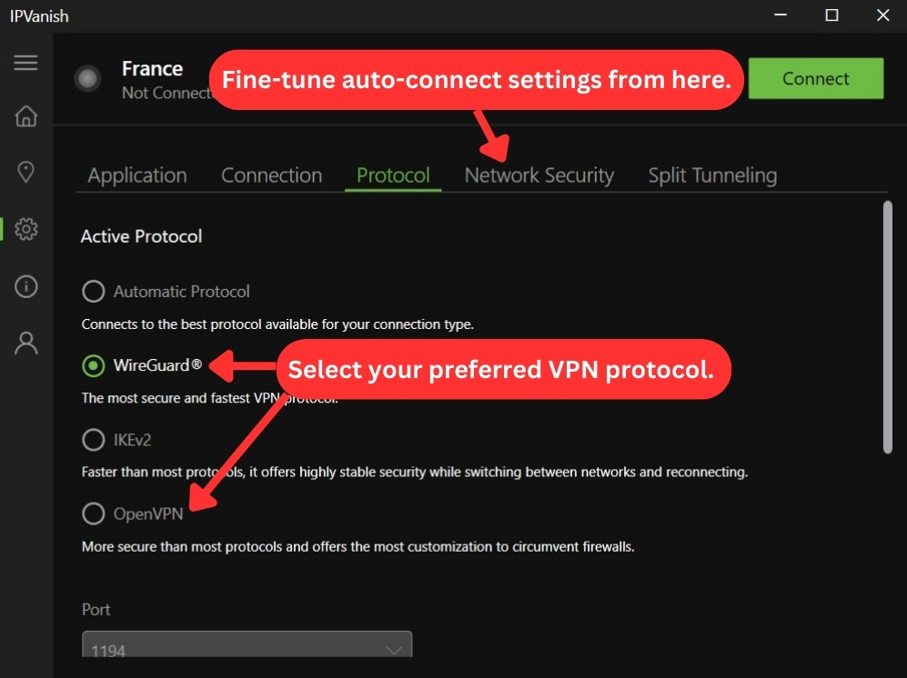Click the France server location label
907x678 pixels.
[152, 69]
